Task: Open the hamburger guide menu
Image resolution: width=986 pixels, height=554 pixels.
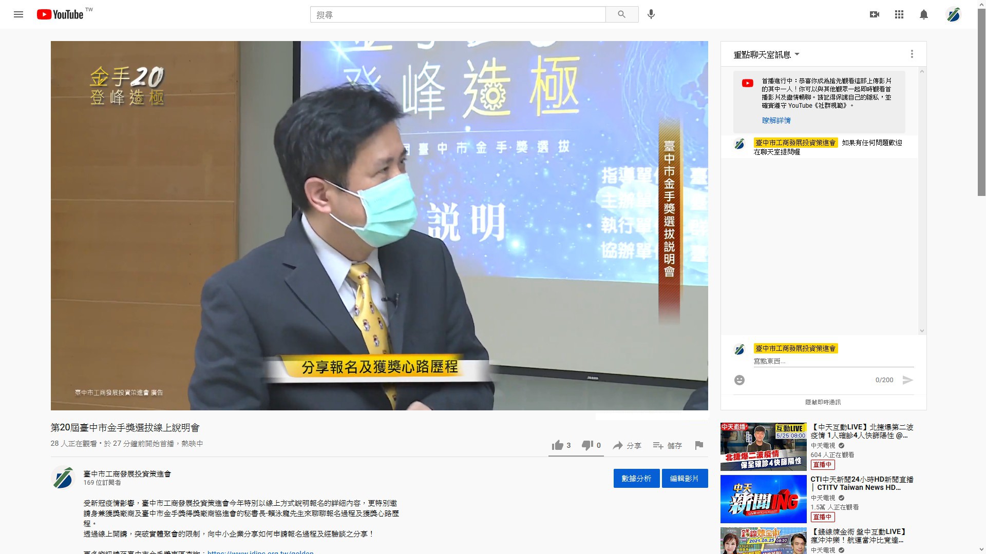Action: click(18, 14)
